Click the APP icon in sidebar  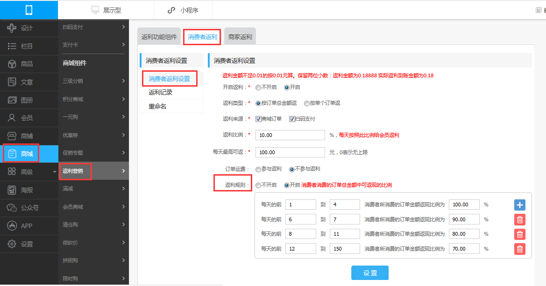[x=12, y=225]
